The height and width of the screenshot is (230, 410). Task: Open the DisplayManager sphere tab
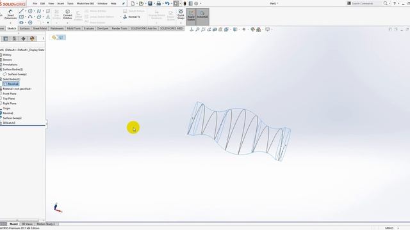(x=32, y=38)
